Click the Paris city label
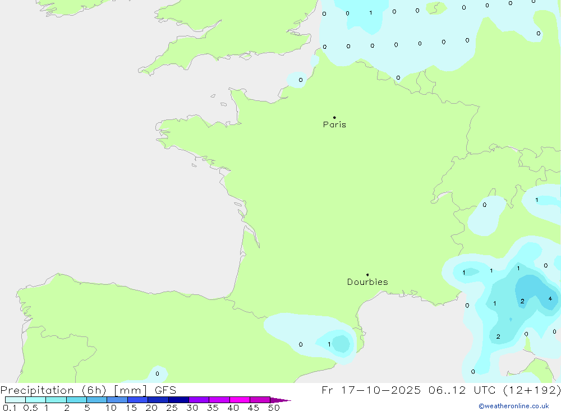Image resolution: width=561 pixels, height=411 pixels. (334, 124)
